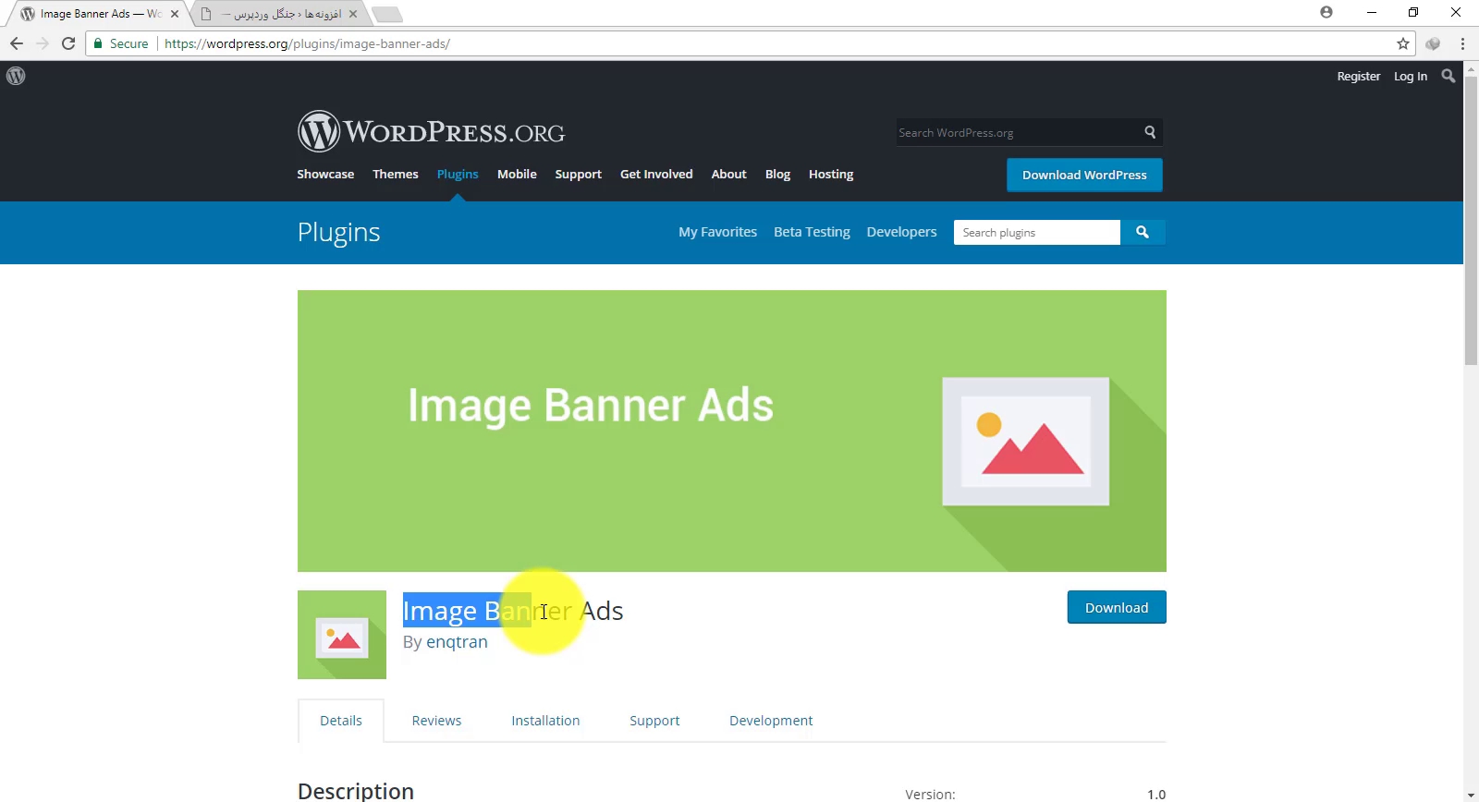1479x802 pixels.
Task: Click the WordPress.org site logo
Action: [x=431, y=132]
